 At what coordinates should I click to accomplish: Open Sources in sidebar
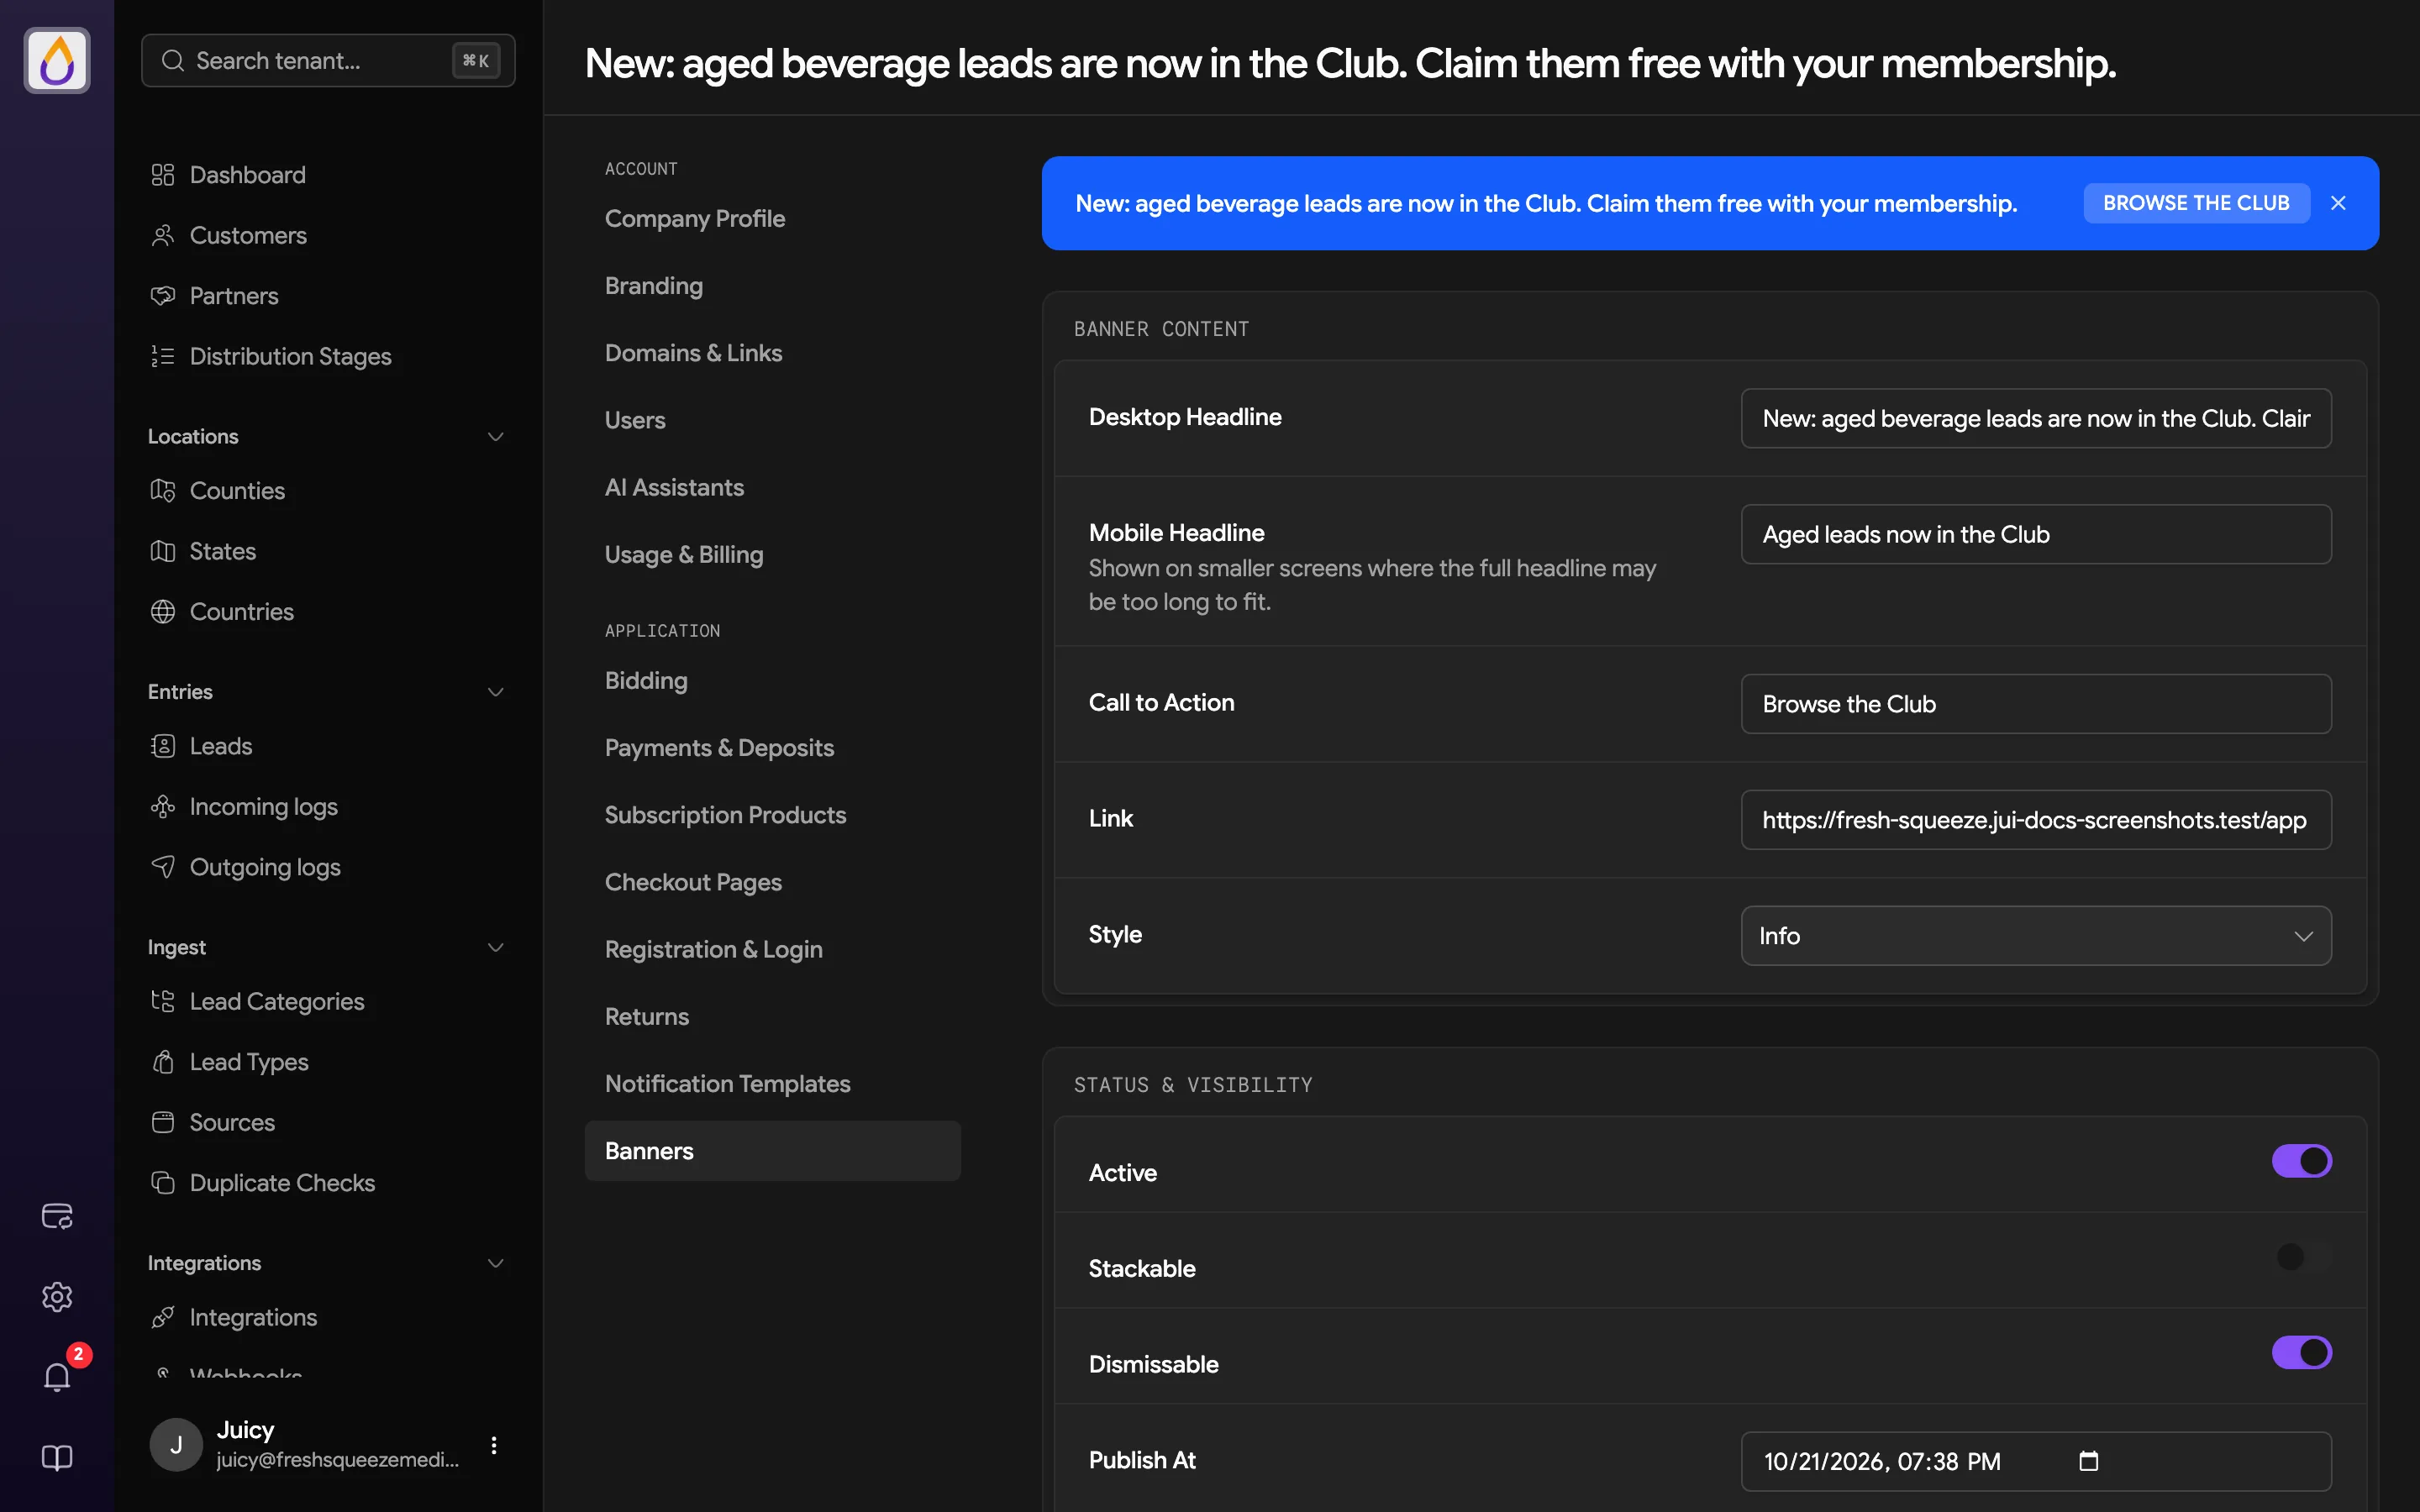click(232, 1122)
